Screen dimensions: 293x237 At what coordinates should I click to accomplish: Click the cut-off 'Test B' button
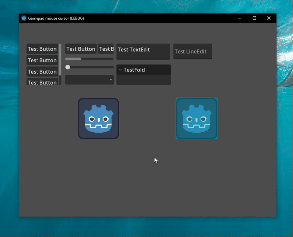(106, 49)
